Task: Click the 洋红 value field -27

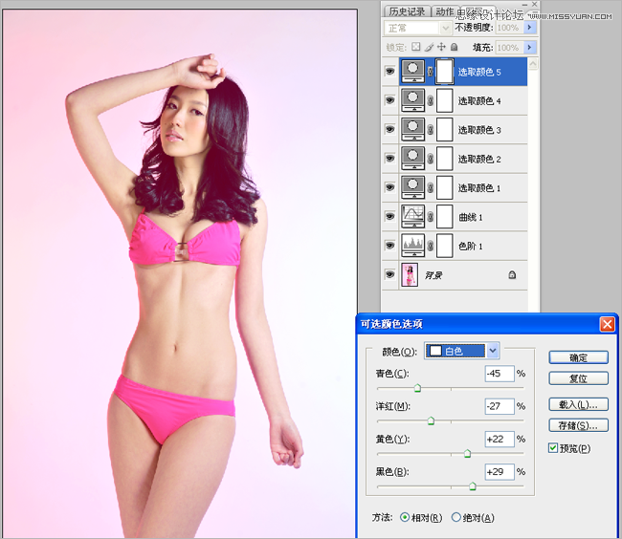Action: 500,406
